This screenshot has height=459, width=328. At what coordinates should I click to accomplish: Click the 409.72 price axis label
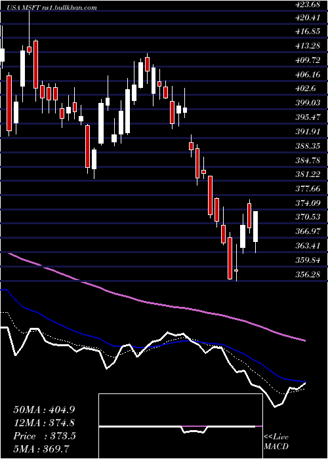(x=308, y=60)
